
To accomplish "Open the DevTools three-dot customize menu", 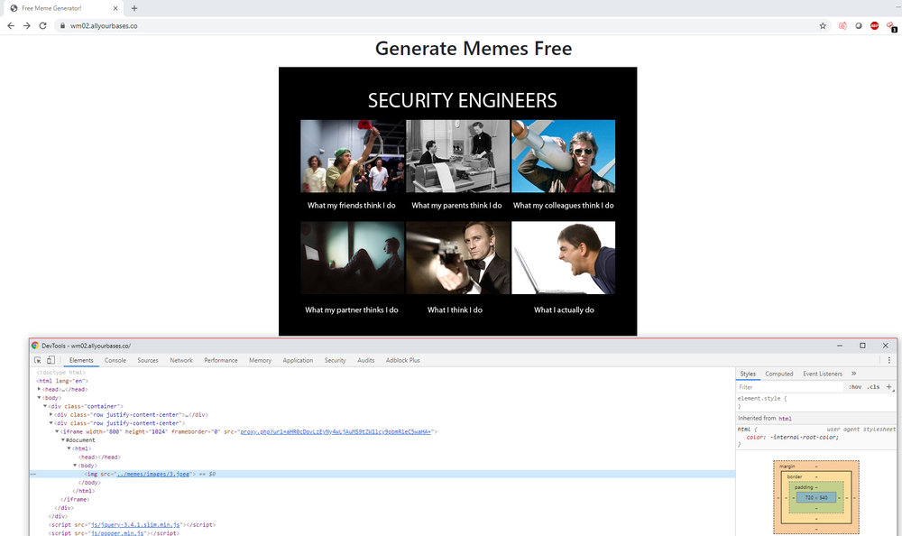I will click(888, 360).
